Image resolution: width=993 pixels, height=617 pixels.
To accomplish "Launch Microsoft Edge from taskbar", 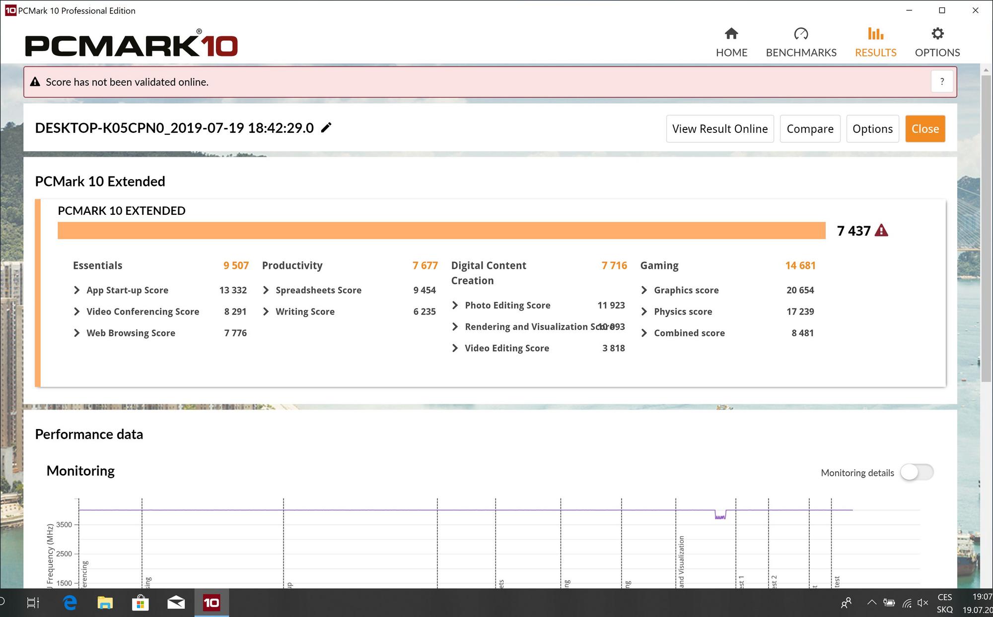I will pyautogui.click(x=70, y=603).
